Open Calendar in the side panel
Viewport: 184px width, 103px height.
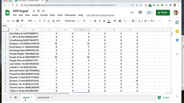point(177,22)
